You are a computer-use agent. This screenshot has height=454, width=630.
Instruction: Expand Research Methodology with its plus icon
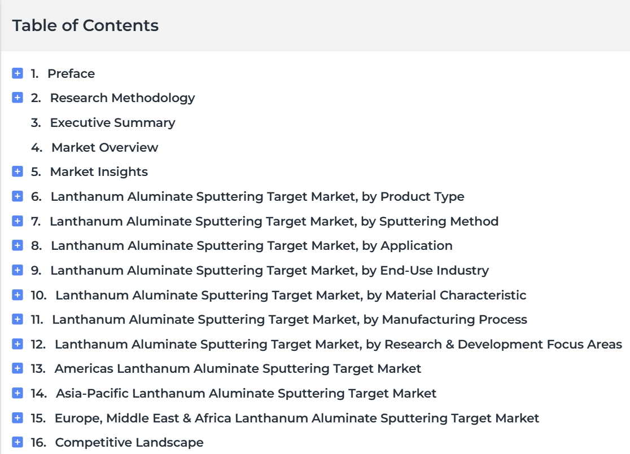[x=17, y=98]
